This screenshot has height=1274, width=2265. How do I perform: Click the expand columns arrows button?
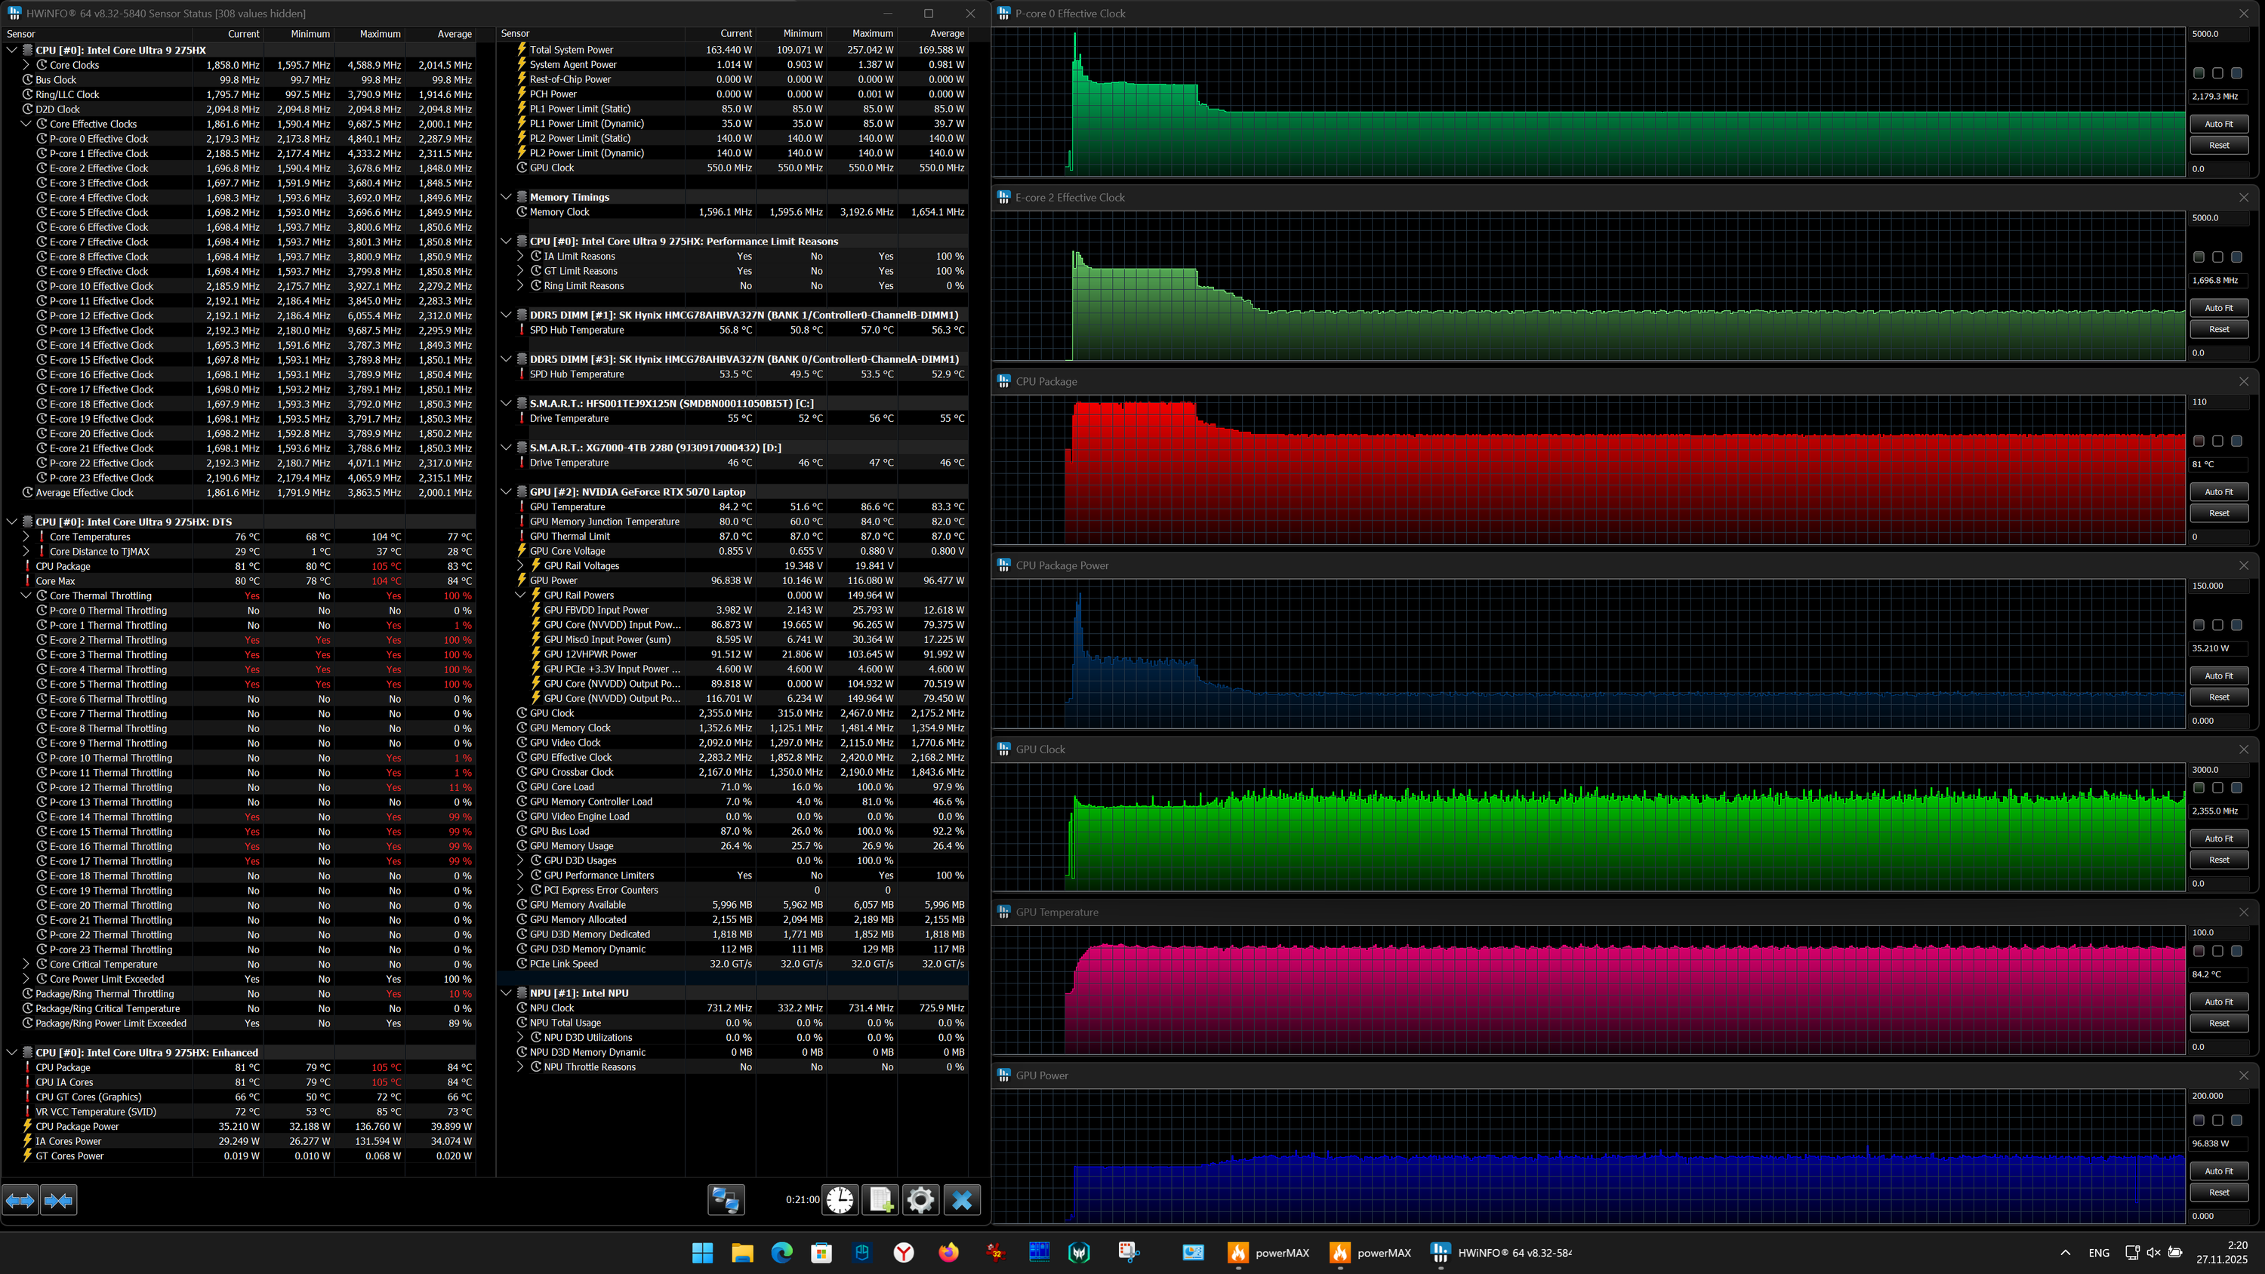tap(20, 1200)
